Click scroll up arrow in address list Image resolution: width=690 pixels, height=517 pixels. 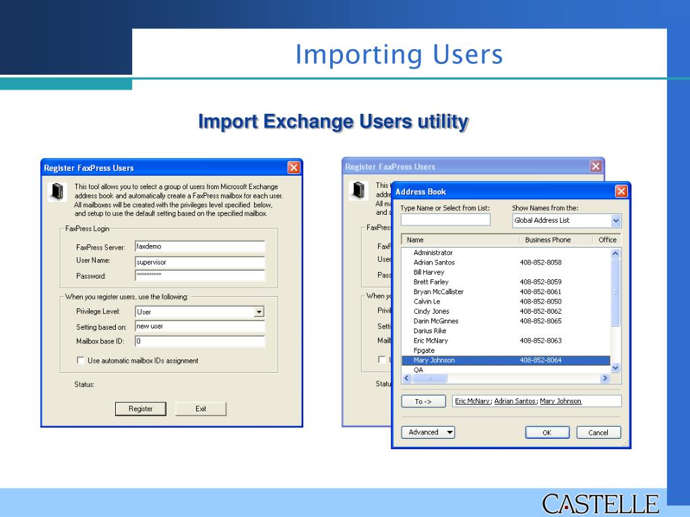point(615,253)
